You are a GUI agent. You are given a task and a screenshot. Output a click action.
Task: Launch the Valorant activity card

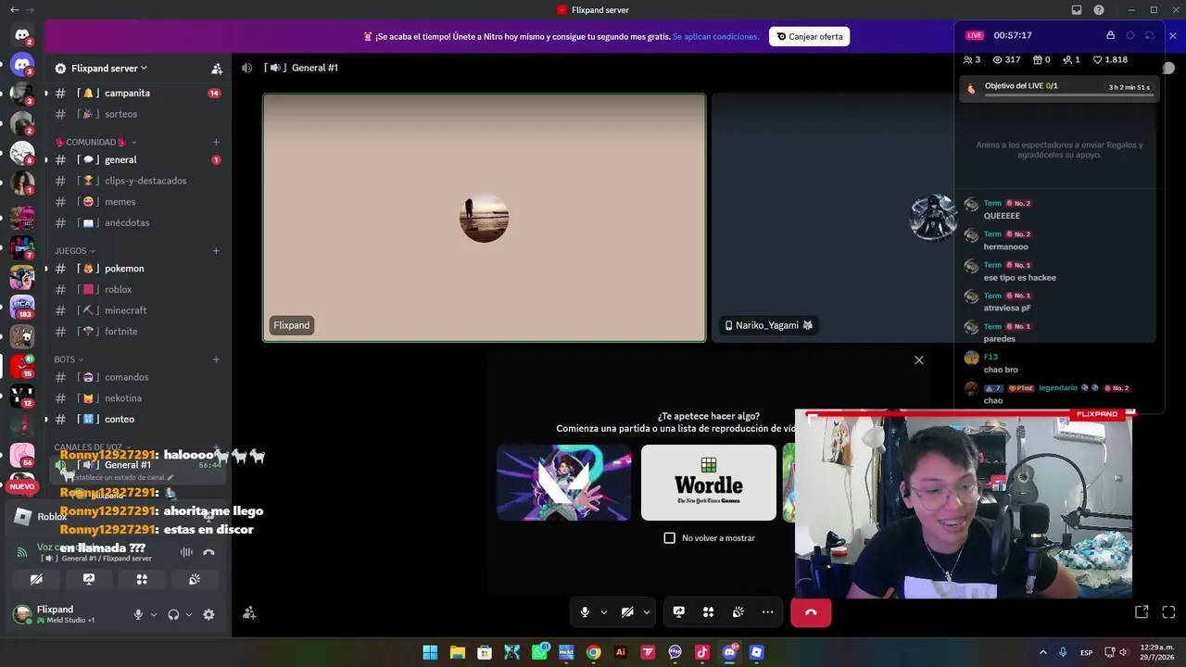(564, 483)
